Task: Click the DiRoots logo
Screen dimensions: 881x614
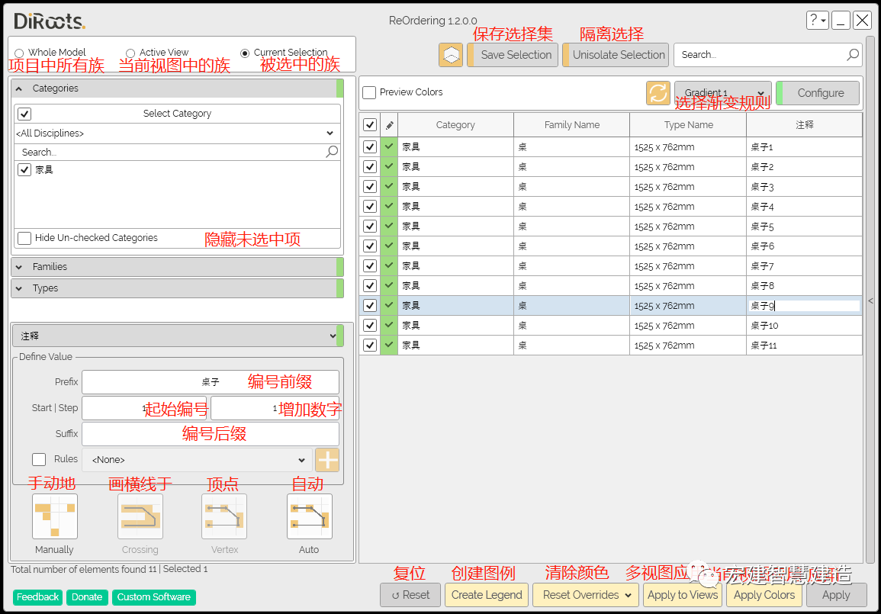Action: [49, 21]
